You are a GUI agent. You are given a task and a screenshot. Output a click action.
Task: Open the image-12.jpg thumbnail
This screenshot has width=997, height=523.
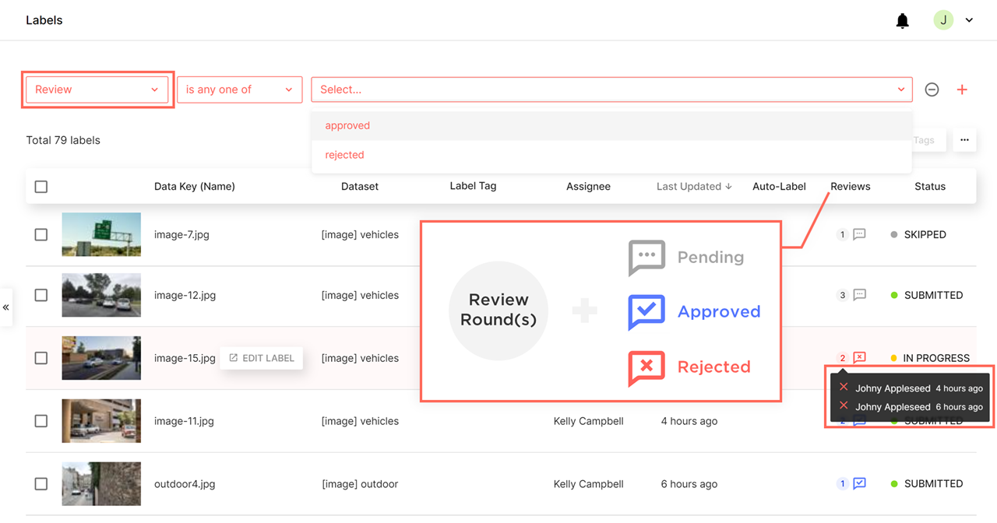(101, 295)
